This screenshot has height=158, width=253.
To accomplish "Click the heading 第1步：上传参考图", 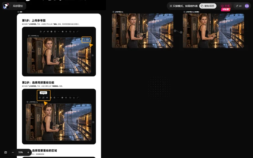I will click(x=34, y=20).
